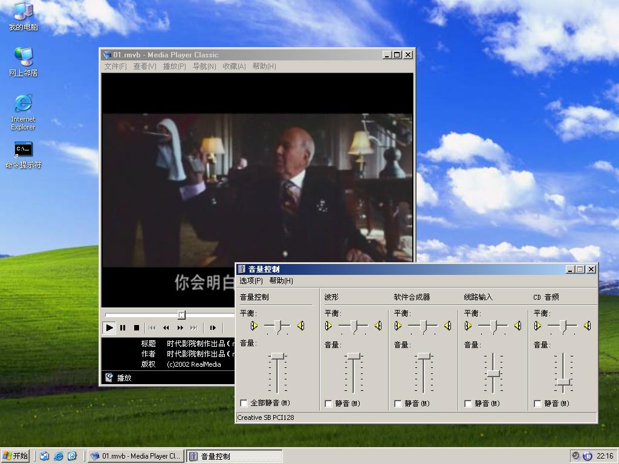Open volume tray icon in system tray

point(576,456)
